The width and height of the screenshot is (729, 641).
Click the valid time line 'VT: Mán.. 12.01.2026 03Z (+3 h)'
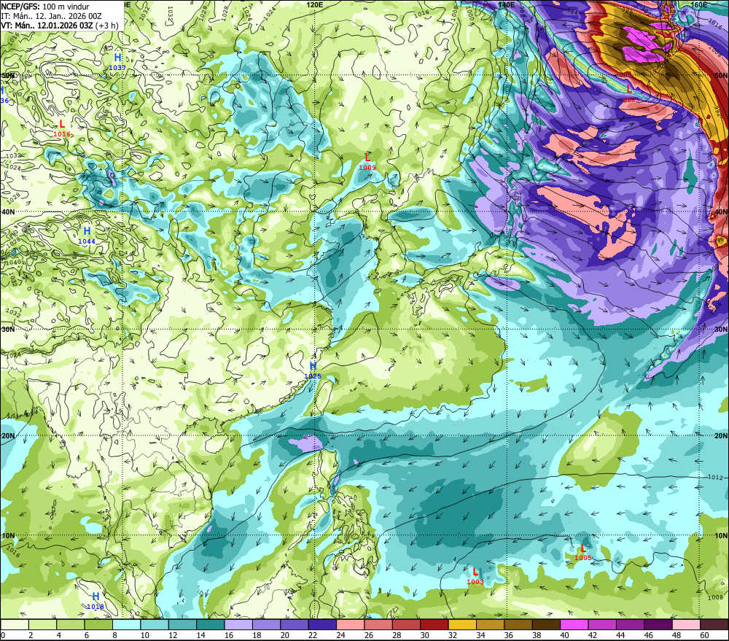(60, 26)
